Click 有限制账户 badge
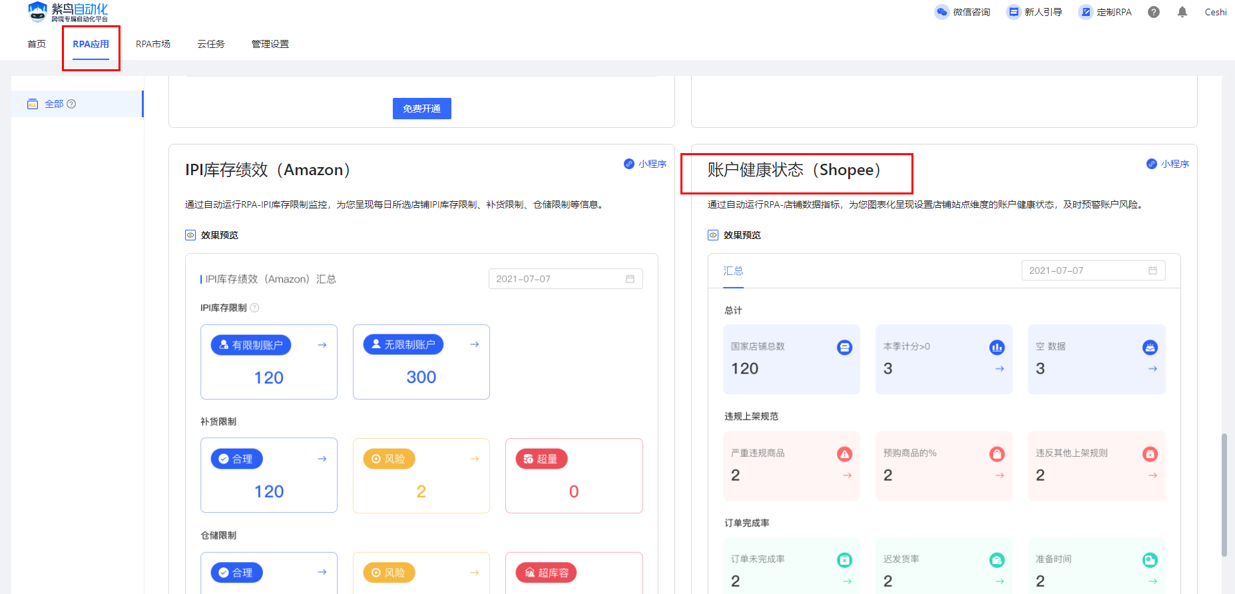The height and width of the screenshot is (594, 1235). [251, 345]
